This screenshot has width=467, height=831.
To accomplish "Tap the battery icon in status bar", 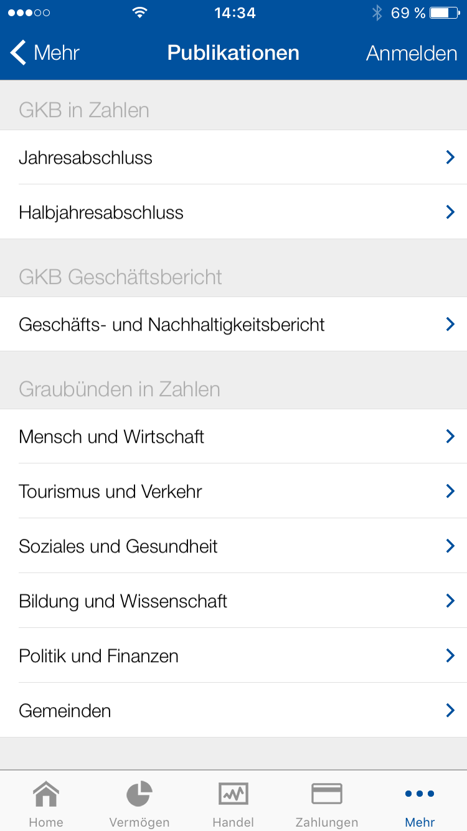I will tap(444, 13).
